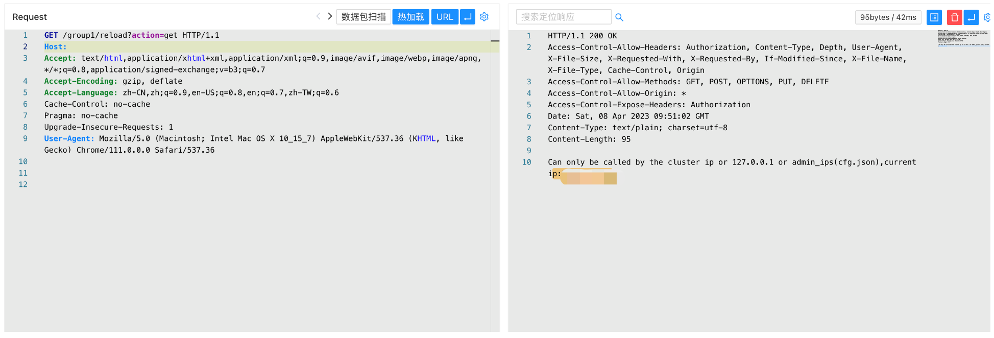Delete the response with red trash icon
994x338 pixels.
pos(954,17)
